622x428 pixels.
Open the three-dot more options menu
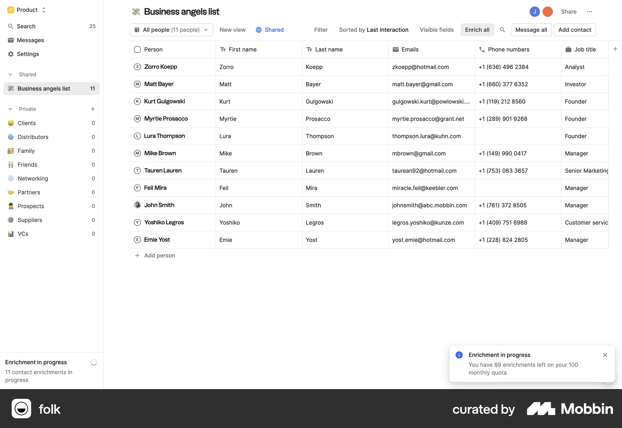coord(590,12)
